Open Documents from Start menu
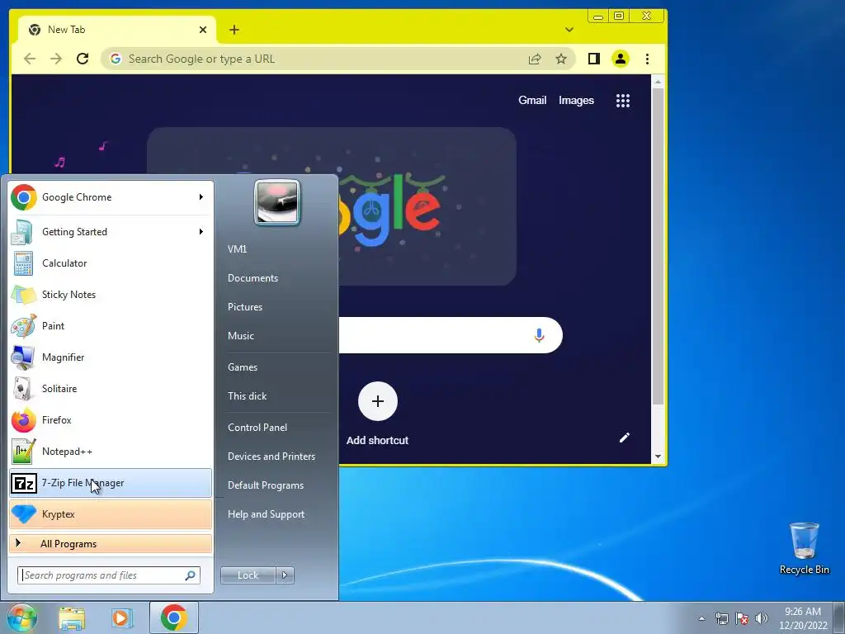845x634 pixels. [x=253, y=278]
